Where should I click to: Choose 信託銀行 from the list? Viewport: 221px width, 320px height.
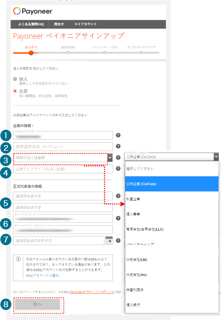pyautogui.click(x=172, y=305)
